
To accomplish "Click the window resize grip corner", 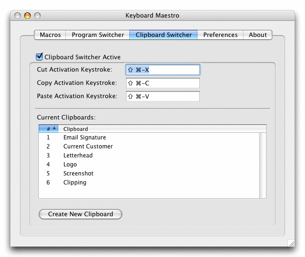I will pyautogui.click(x=291, y=243).
